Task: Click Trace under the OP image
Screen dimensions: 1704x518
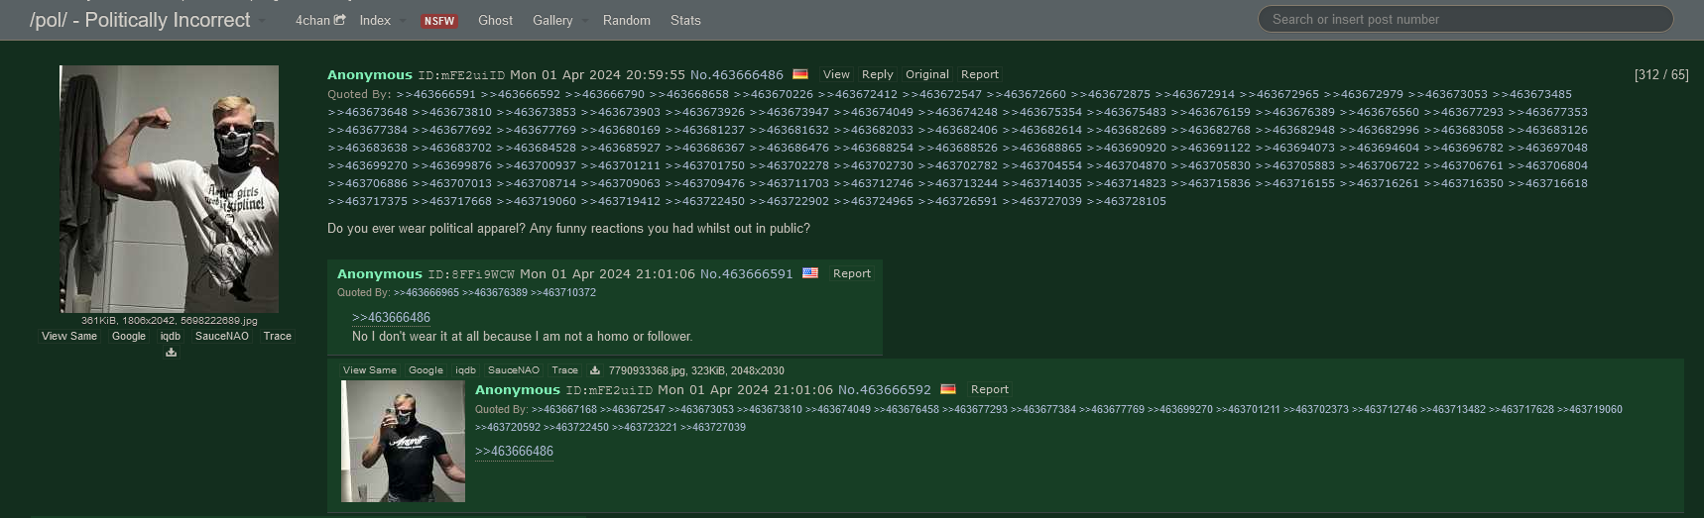Action: click(x=278, y=336)
